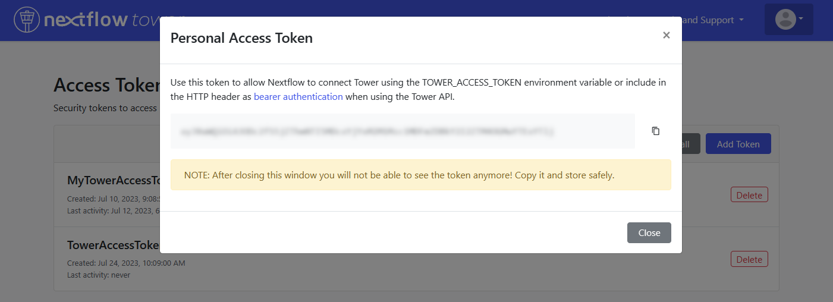Click the 'Last activity: never' text
The width and height of the screenshot is (833, 302).
tap(99, 275)
